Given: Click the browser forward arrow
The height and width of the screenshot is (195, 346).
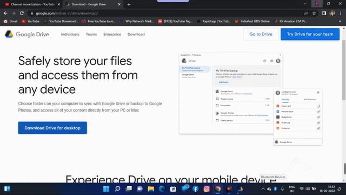Looking at the screenshot, I should pyautogui.click(x=14, y=13).
